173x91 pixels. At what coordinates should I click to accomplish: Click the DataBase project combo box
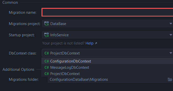[x=108, y=23]
